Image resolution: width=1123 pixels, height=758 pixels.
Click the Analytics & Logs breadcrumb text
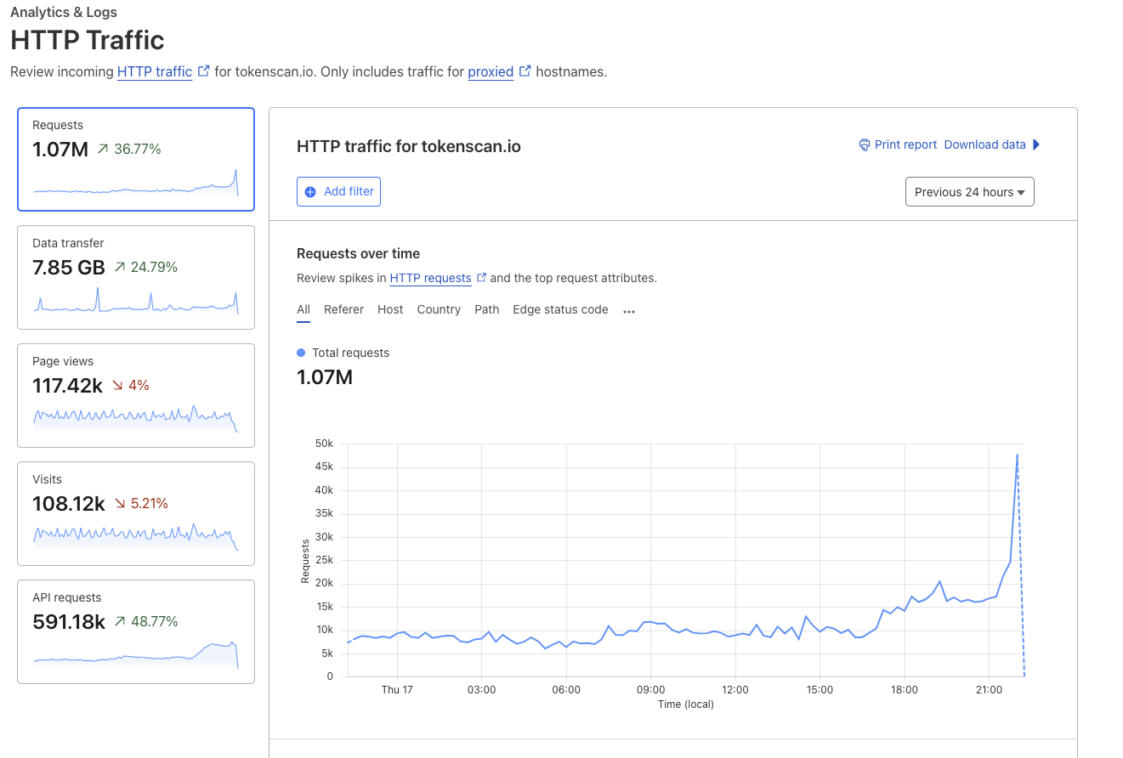tap(64, 13)
